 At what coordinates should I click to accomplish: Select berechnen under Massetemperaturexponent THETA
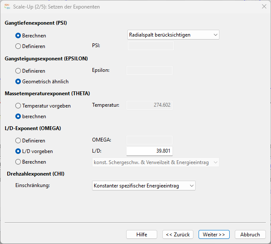[x=31, y=116]
